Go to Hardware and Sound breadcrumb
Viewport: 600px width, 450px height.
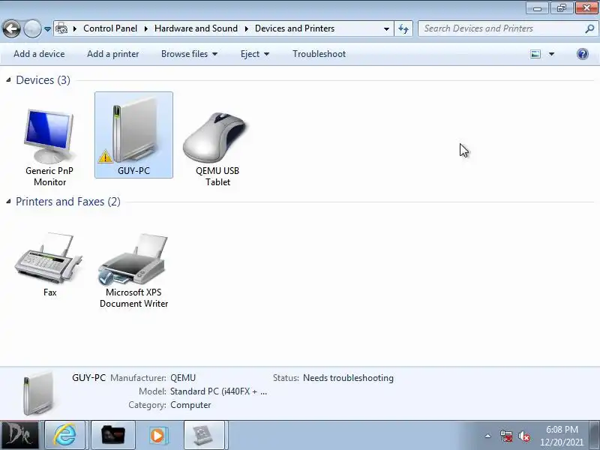click(196, 28)
